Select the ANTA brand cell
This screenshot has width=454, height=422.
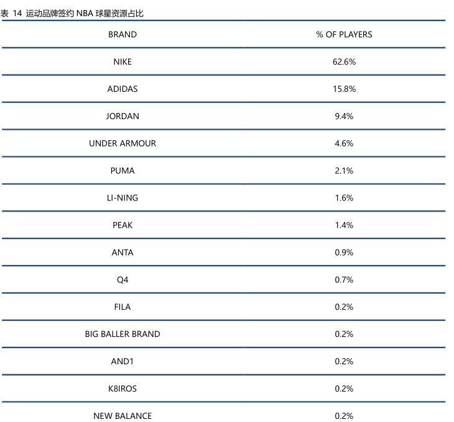123,253
